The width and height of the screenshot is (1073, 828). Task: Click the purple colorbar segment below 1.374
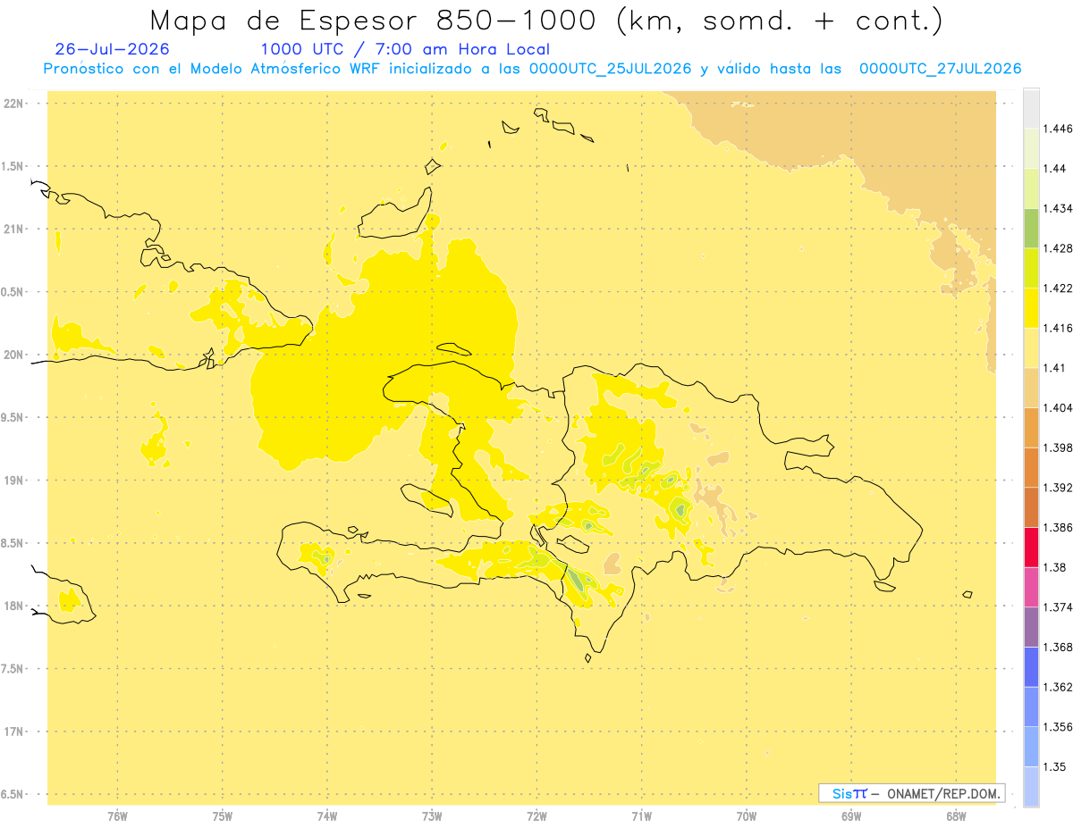tap(1031, 627)
